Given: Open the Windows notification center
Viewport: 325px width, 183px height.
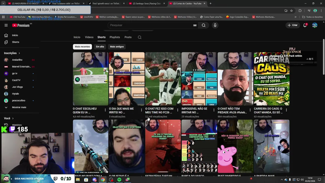Looking at the screenshot, I should (319, 180).
